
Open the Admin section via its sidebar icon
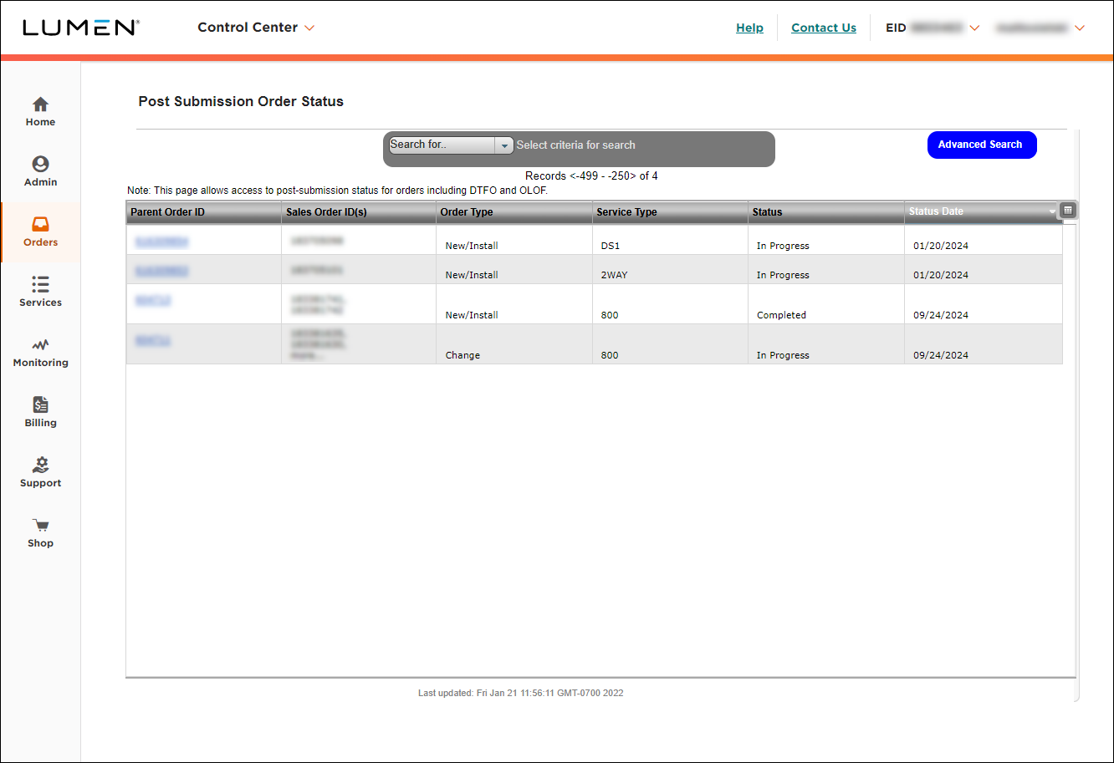pyautogui.click(x=40, y=165)
